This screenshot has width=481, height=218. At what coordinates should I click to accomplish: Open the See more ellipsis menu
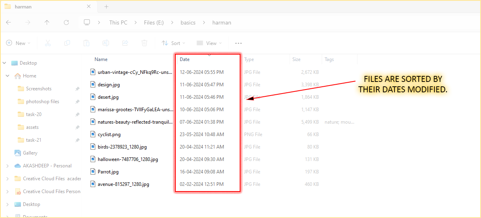(x=238, y=43)
